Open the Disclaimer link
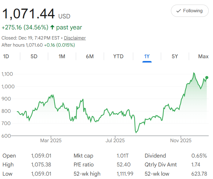 (75, 38)
